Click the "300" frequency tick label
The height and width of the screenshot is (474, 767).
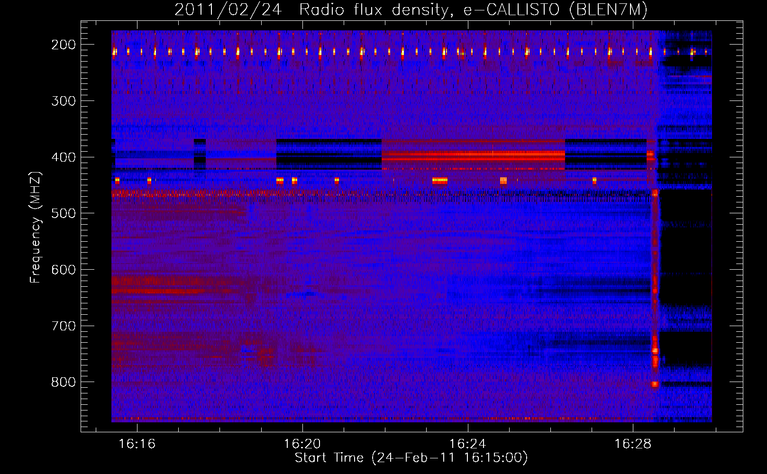(x=63, y=101)
